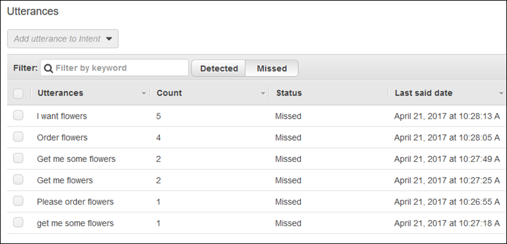Click the 'I want flowers' utterance text
507x244 pixels.
(62, 116)
